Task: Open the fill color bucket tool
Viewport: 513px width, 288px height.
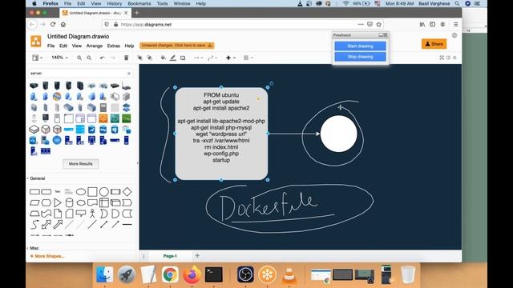Action: pos(164,58)
